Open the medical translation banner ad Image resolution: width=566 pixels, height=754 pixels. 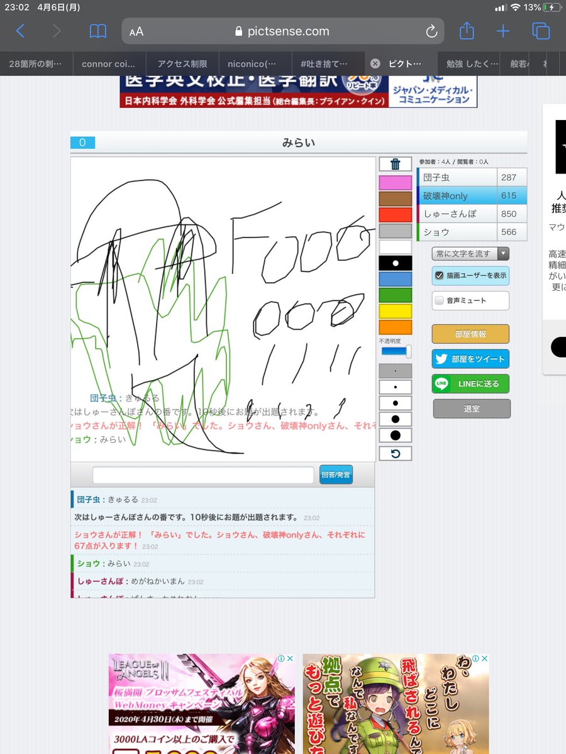pos(299,92)
